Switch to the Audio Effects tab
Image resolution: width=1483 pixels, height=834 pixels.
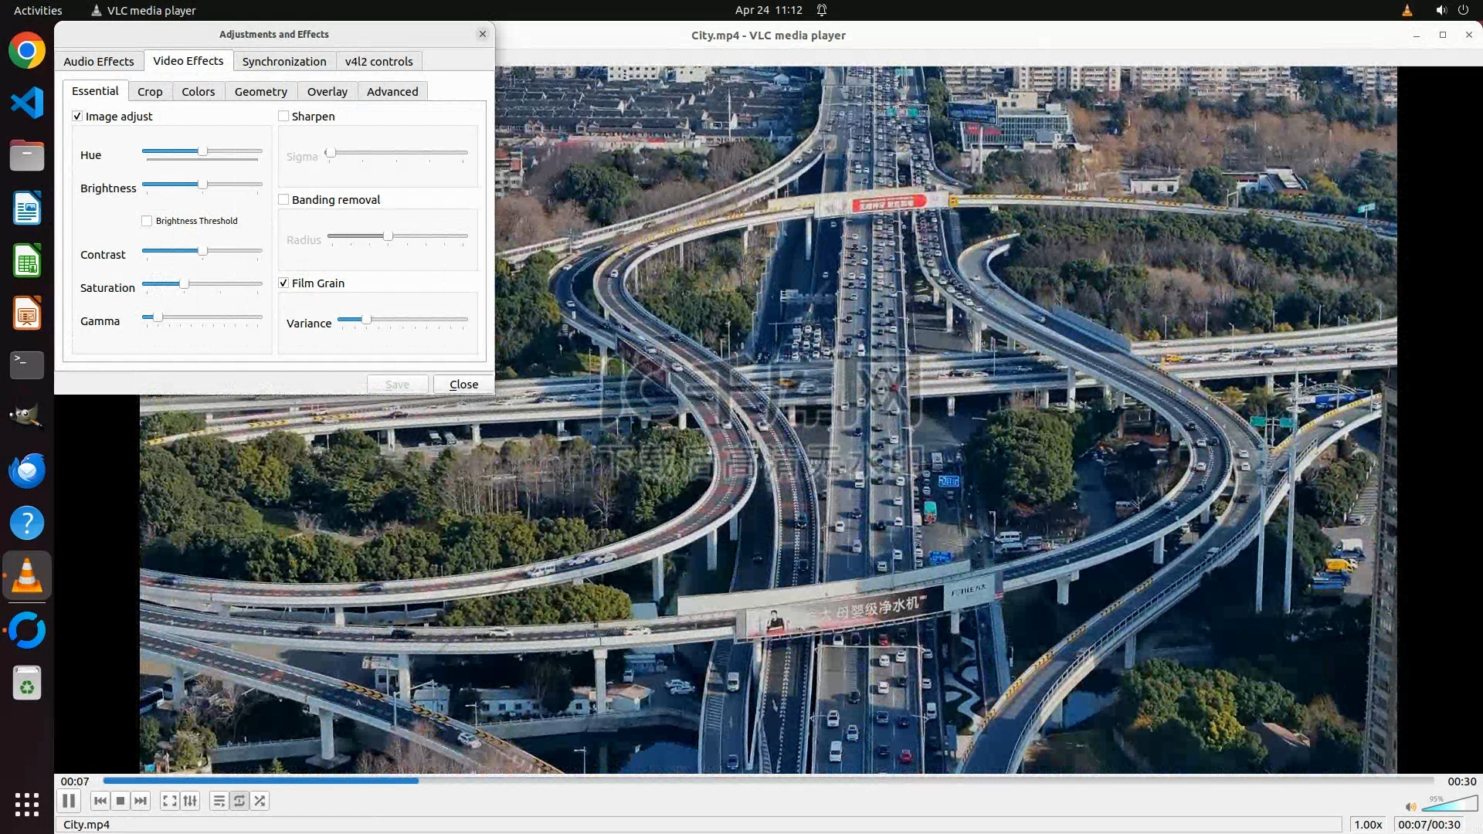[x=99, y=62]
